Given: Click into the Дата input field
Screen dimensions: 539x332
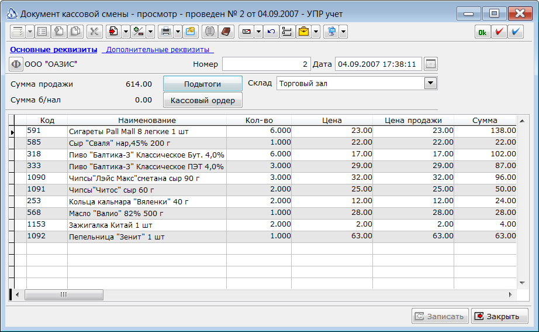Looking at the screenshot, I should pyautogui.click(x=378, y=64).
